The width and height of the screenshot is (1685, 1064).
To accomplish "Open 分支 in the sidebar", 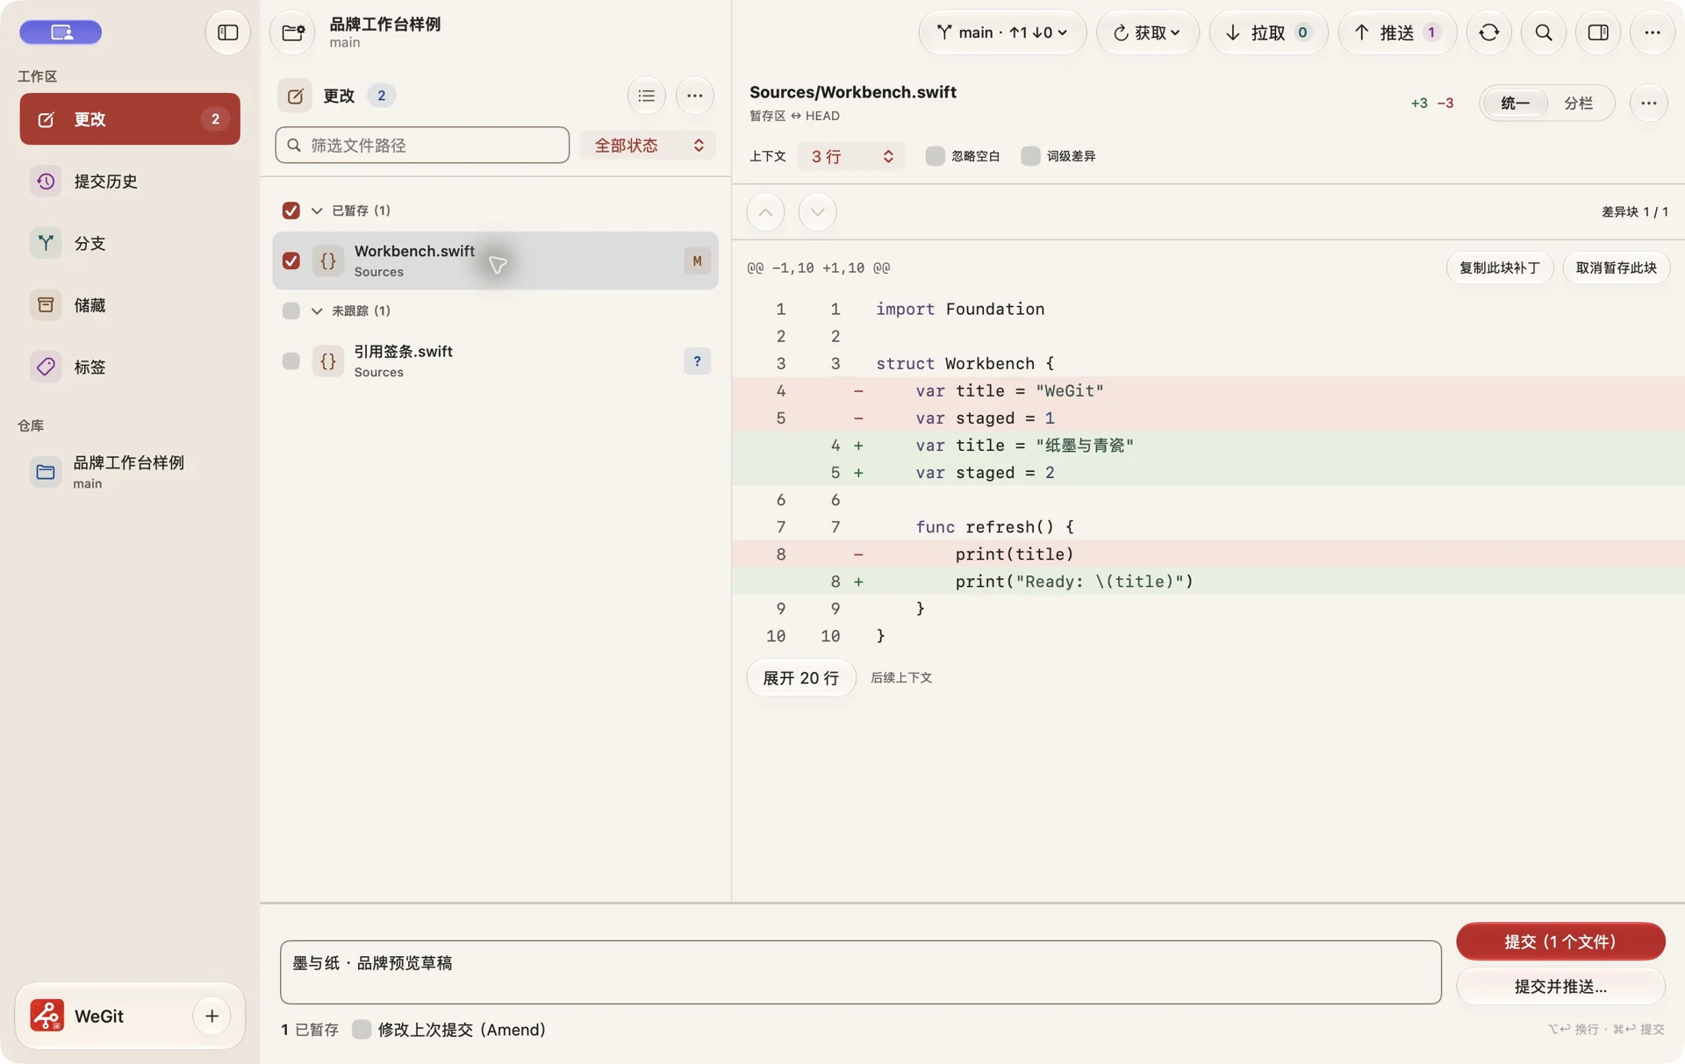I will coord(130,243).
